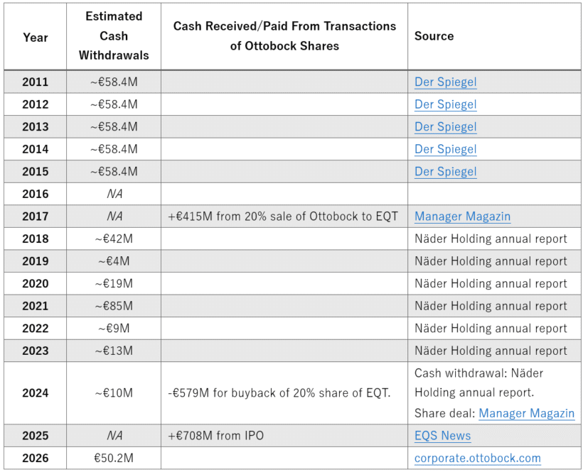Open the EQS News link
This screenshot has height=472, width=583.
tap(442, 435)
